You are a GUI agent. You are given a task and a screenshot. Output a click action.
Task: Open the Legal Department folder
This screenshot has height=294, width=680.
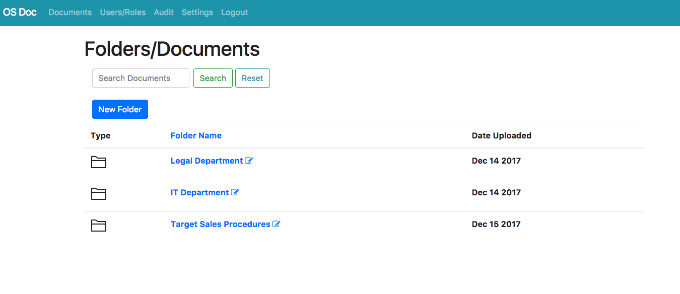(207, 160)
